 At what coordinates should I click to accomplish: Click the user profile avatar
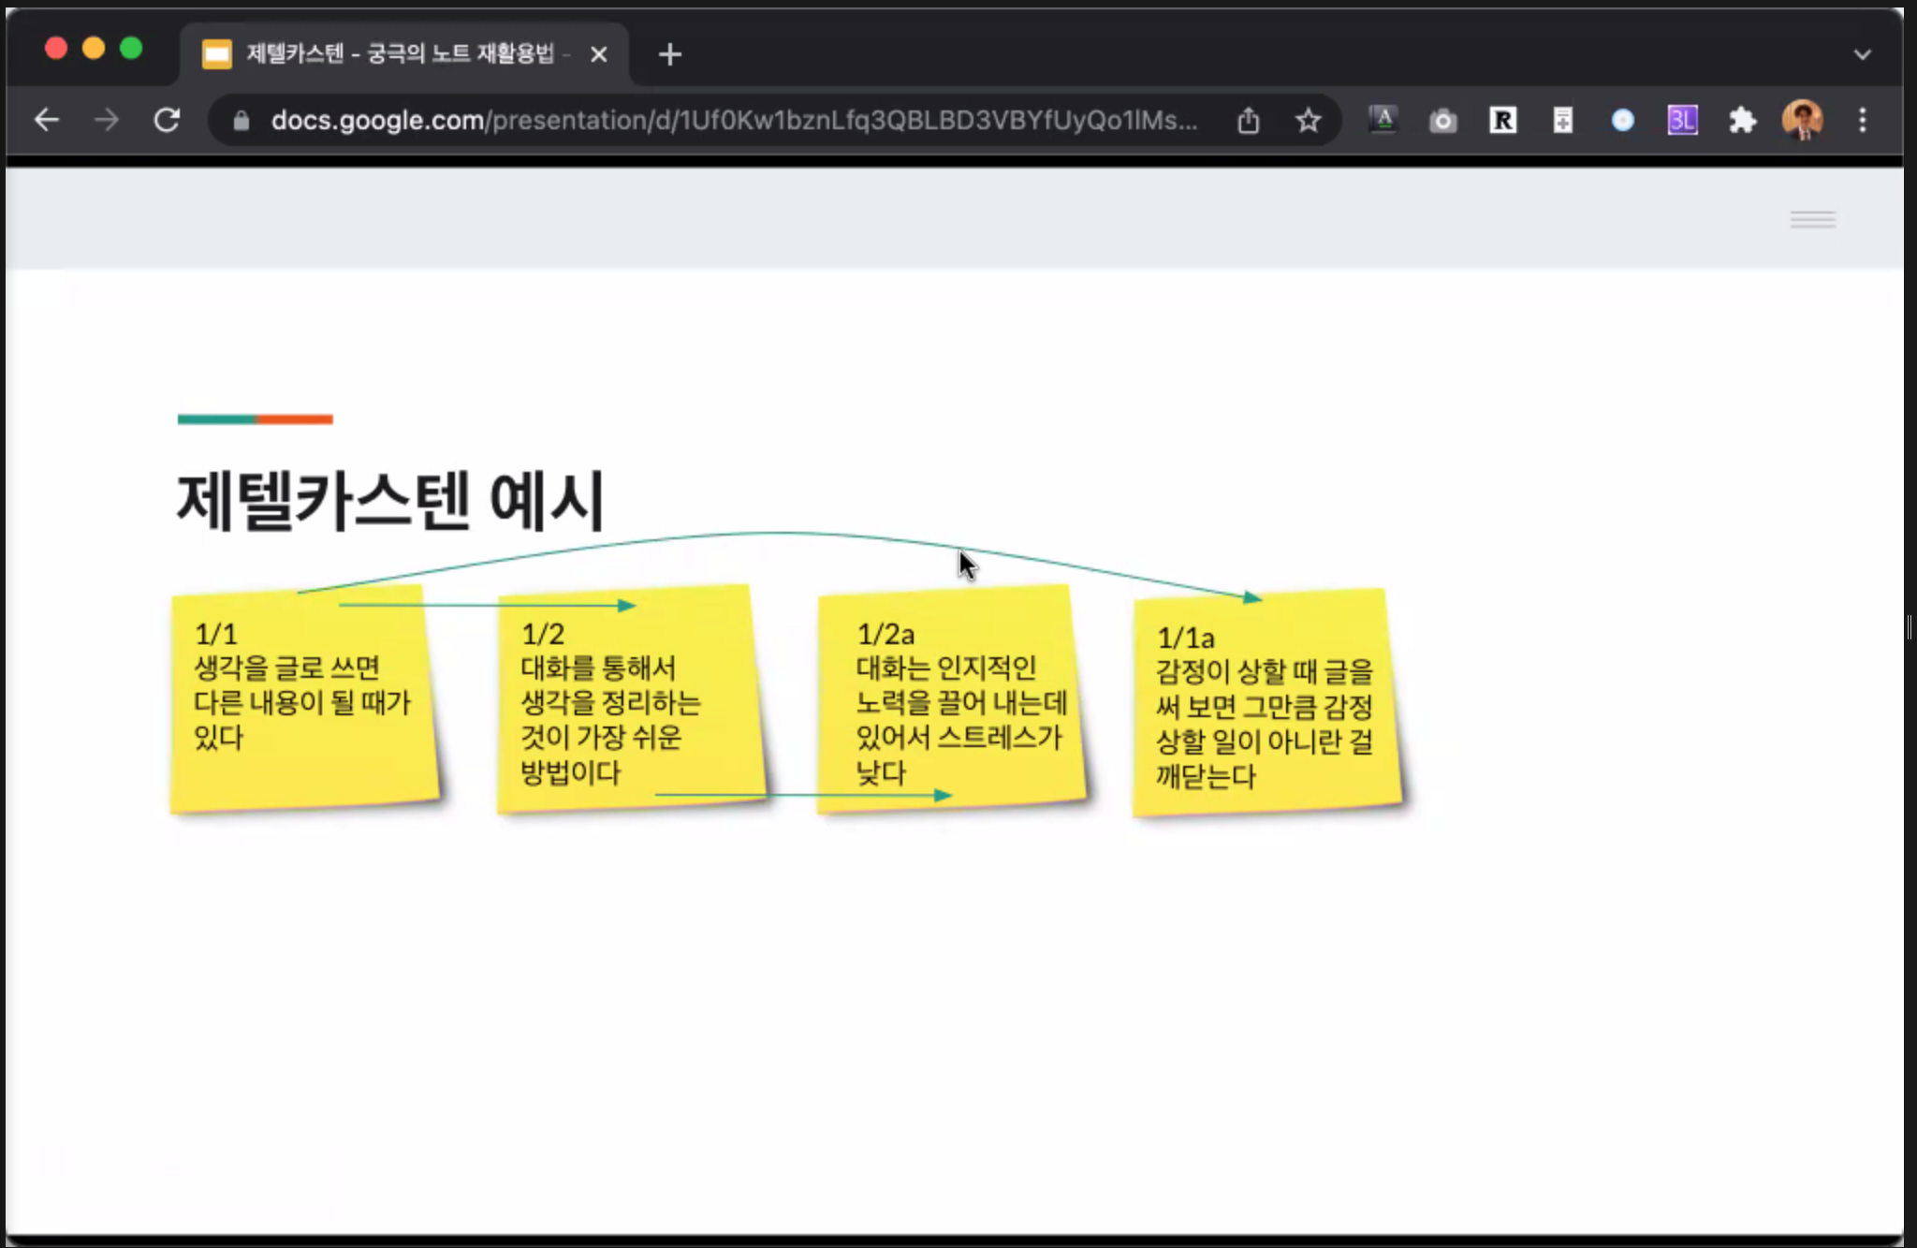[x=1802, y=120]
